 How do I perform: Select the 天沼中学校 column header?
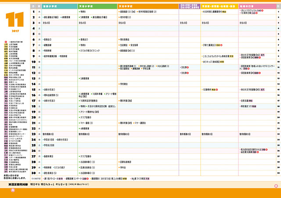(x=148, y=6)
